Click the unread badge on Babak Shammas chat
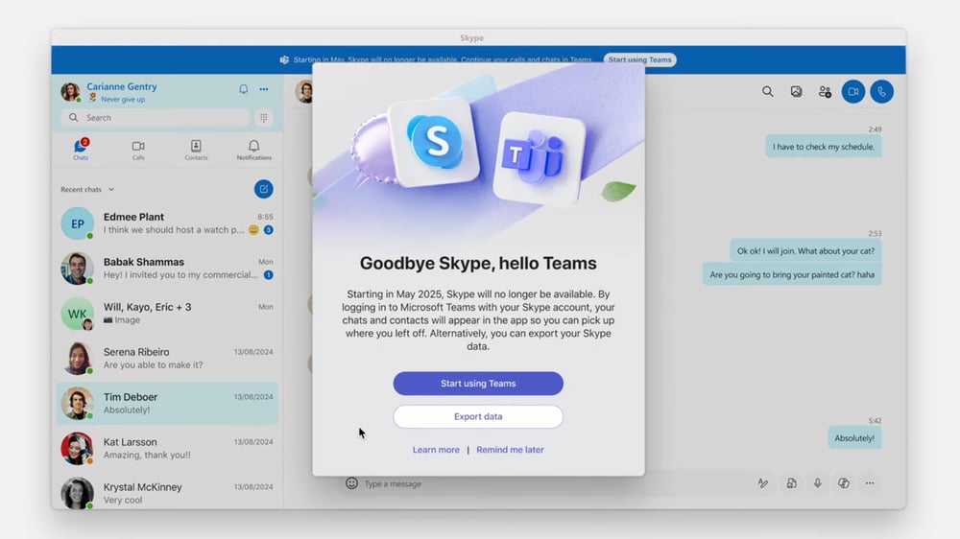Image resolution: width=960 pixels, height=539 pixels. [268, 275]
